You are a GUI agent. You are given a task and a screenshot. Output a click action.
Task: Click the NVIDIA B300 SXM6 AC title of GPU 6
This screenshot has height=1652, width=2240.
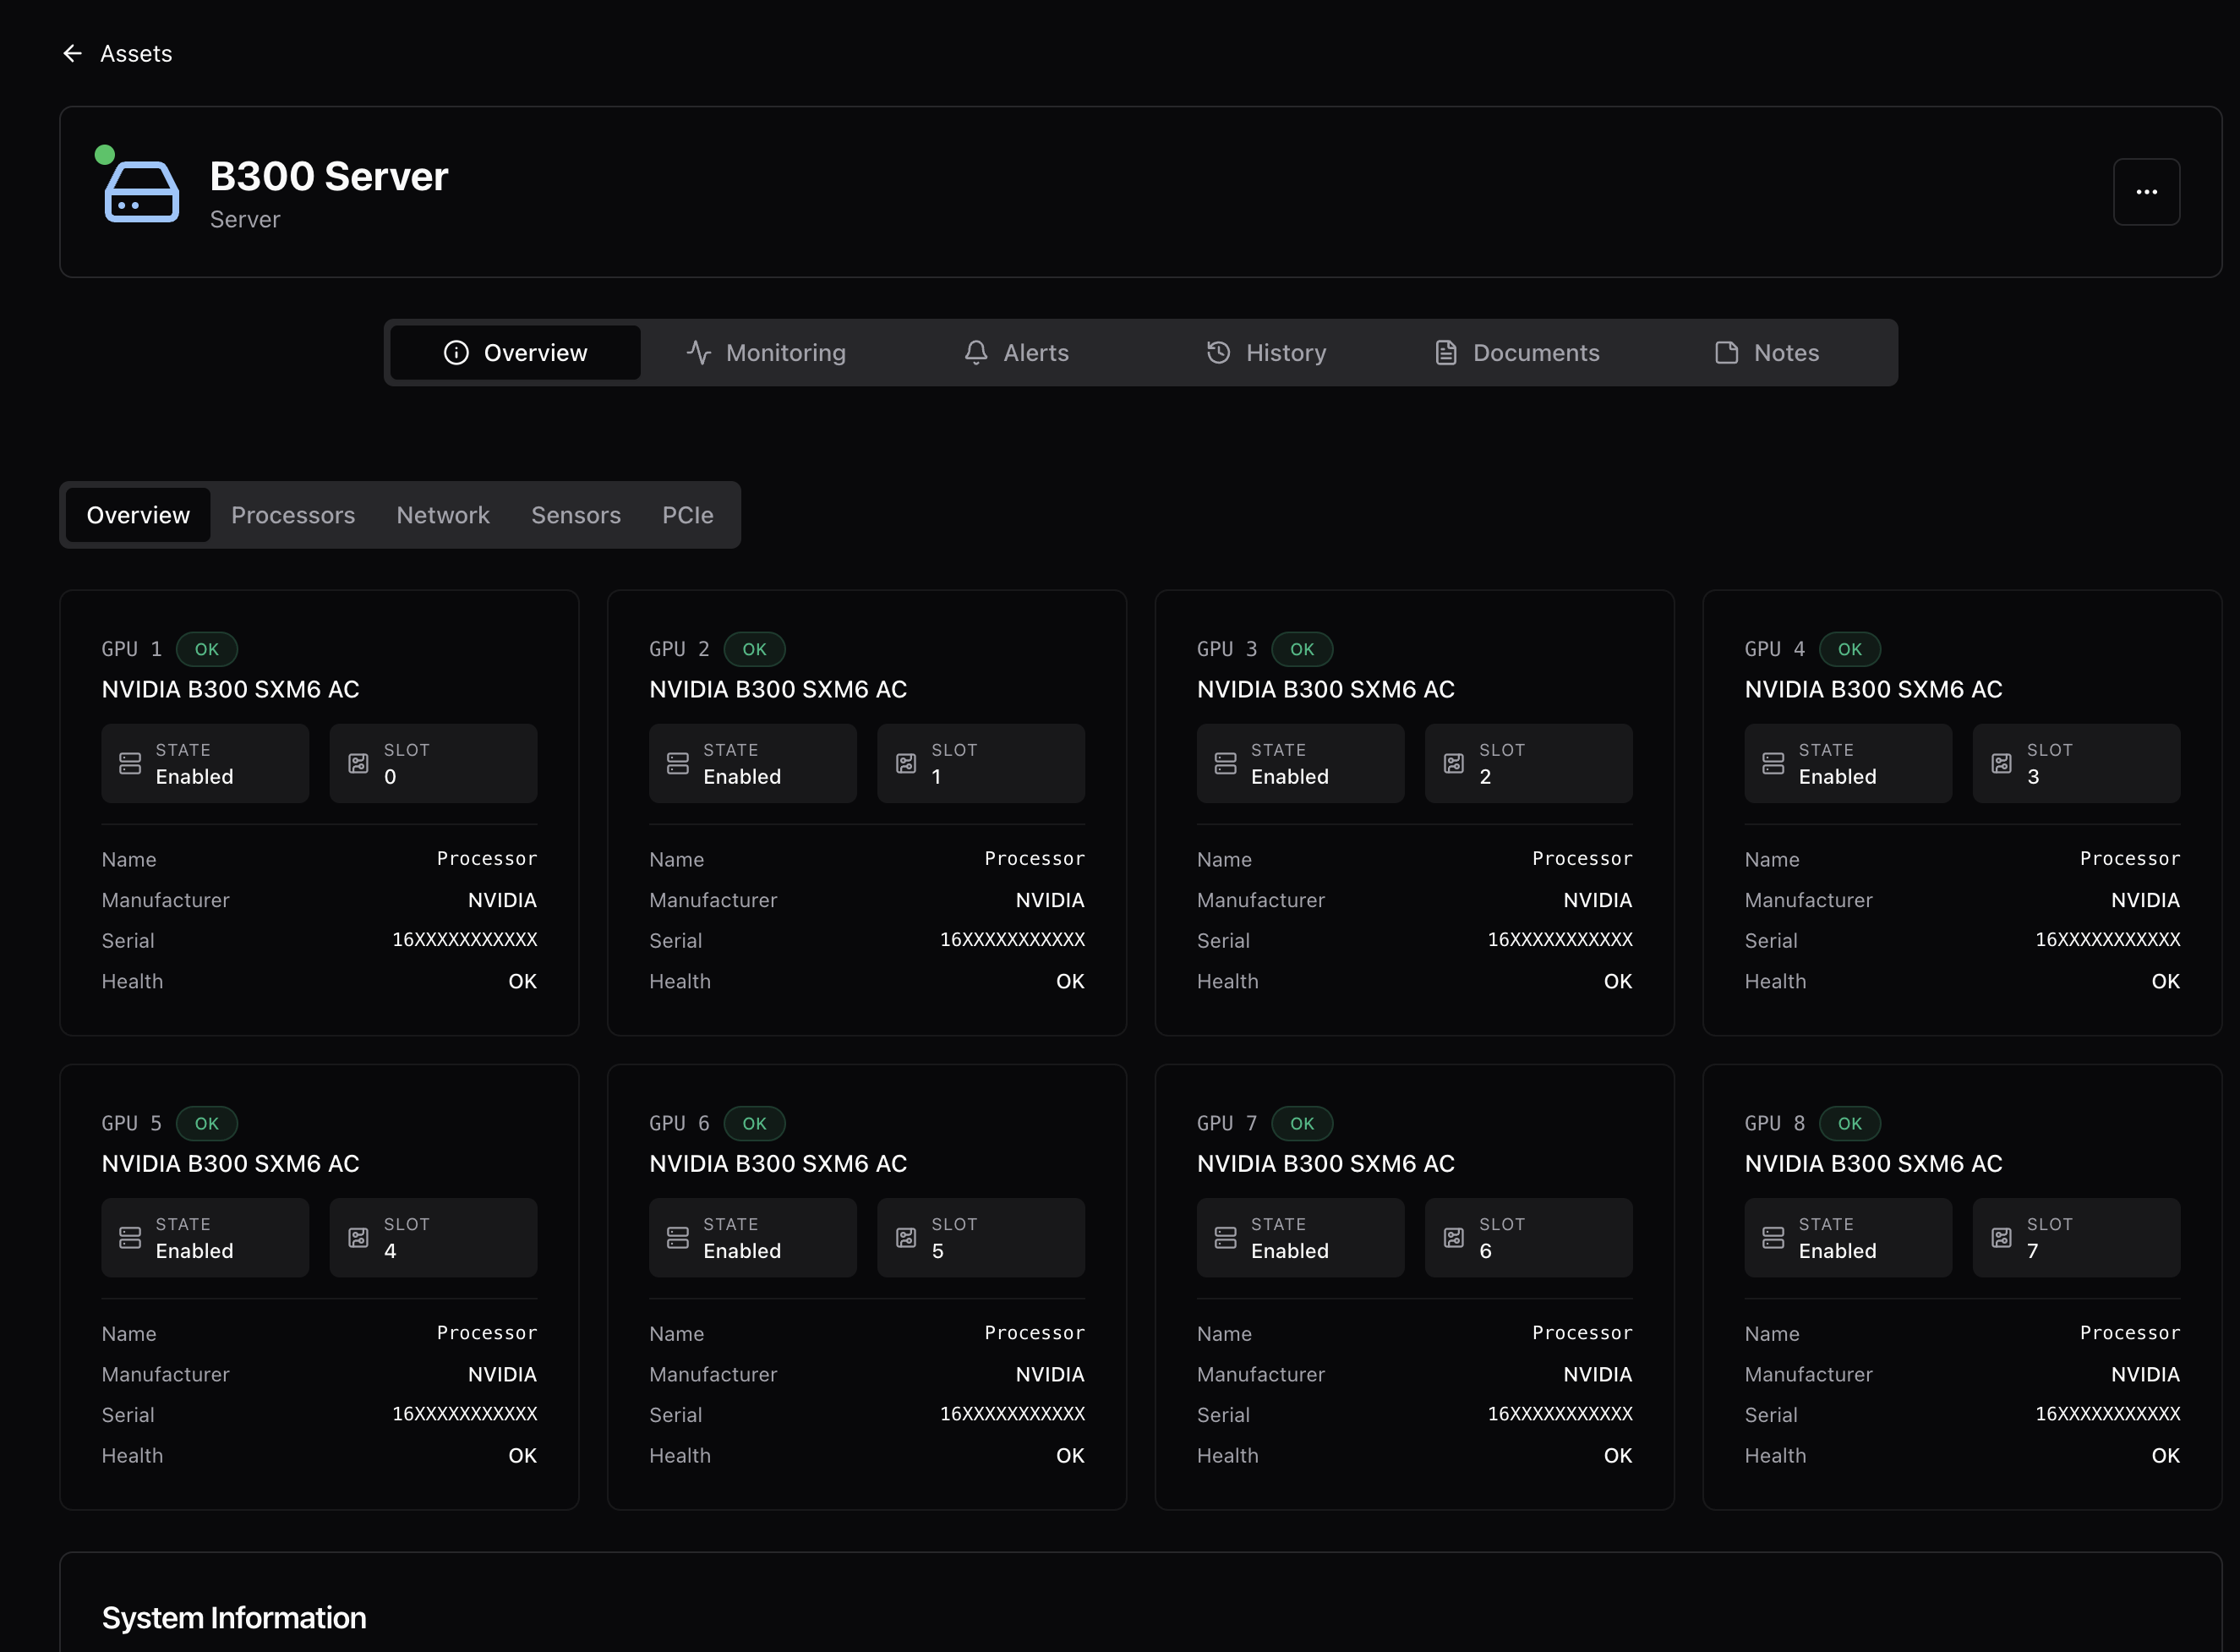(779, 1163)
